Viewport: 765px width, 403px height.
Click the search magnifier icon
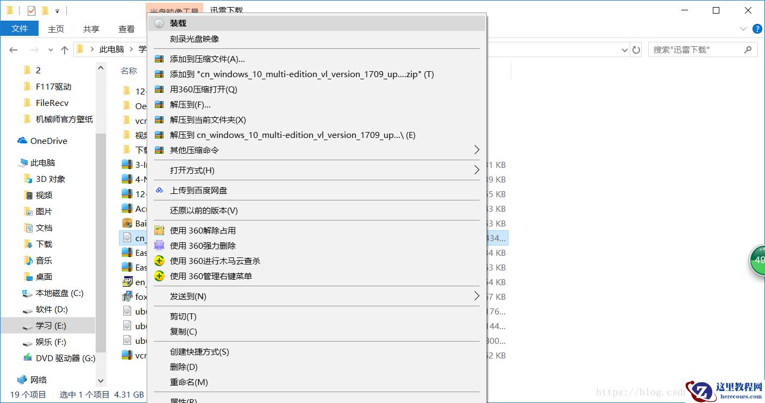pyautogui.click(x=748, y=49)
